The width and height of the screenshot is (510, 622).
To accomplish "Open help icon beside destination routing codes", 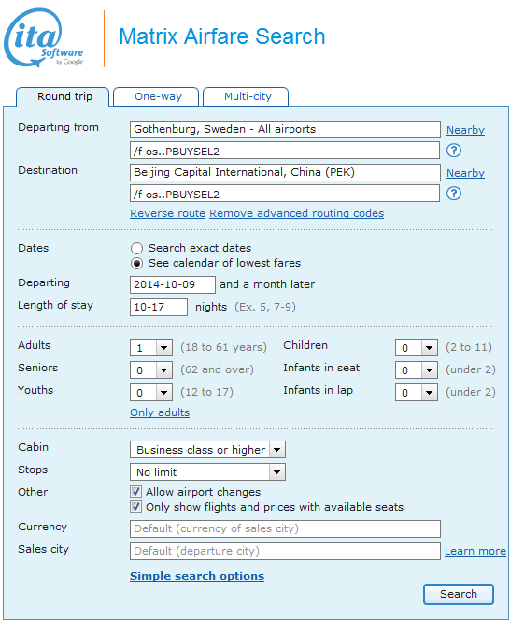I will point(454,194).
